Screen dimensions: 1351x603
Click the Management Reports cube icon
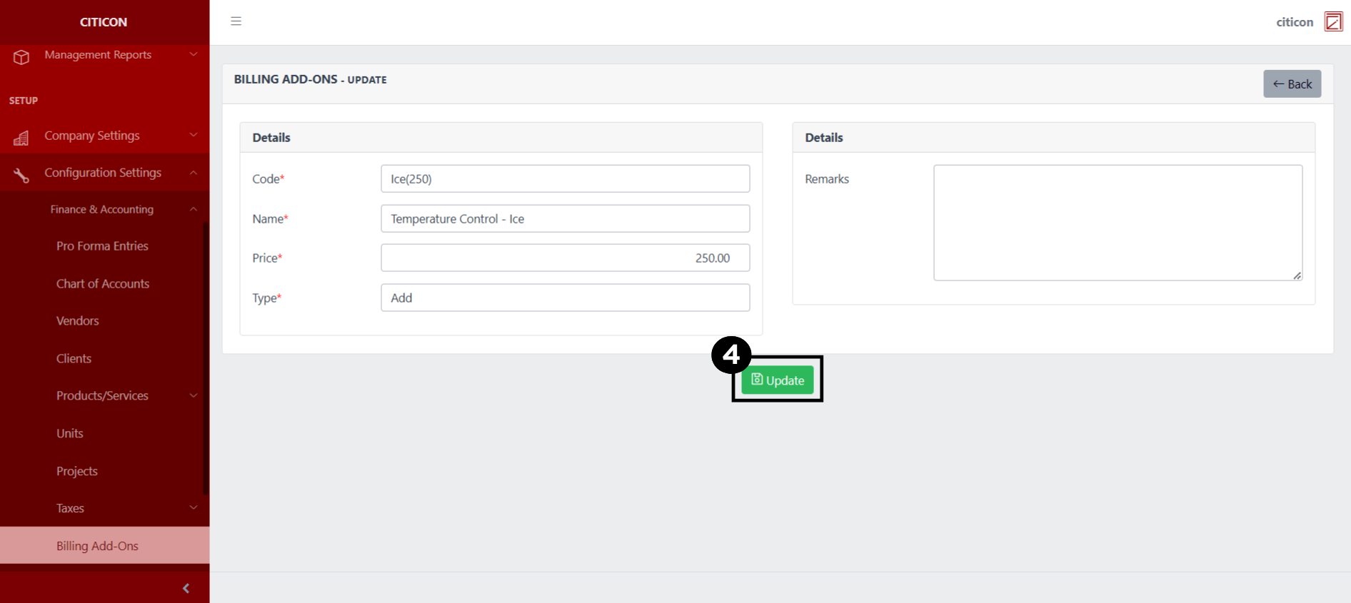click(21, 57)
